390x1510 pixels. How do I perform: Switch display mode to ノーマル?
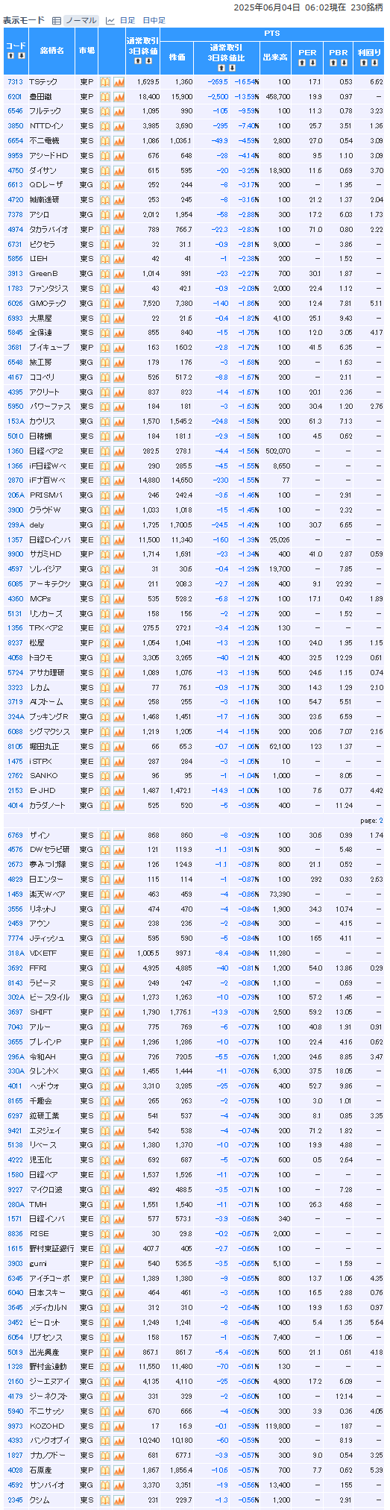(81, 20)
